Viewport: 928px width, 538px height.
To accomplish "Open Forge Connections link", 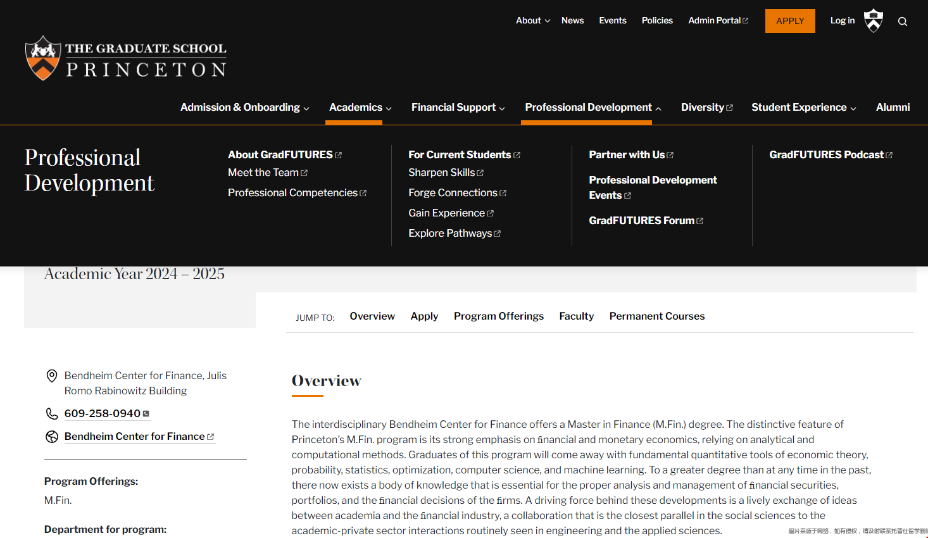I will [x=457, y=193].
